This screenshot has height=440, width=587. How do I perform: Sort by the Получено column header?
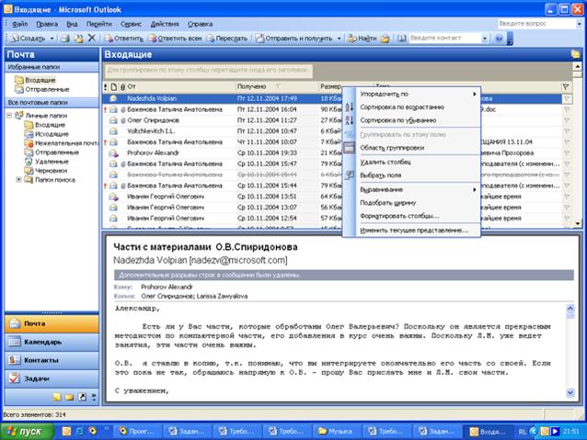point(277,86)
